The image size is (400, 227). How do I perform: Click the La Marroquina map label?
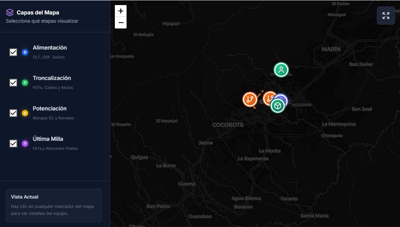(339, 124)
